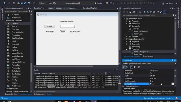The image size is (181, 102).
Task: Click the Property Pages wrench in Propiedades
Action: tap(139, 67)
